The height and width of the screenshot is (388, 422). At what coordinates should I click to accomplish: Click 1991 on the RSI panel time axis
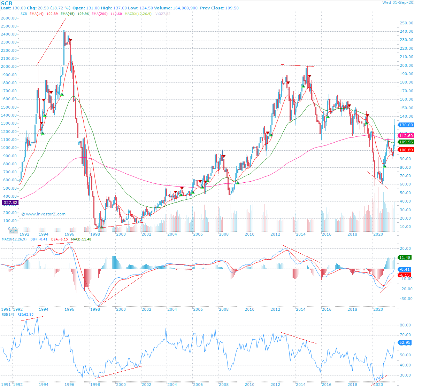point(6,385)
